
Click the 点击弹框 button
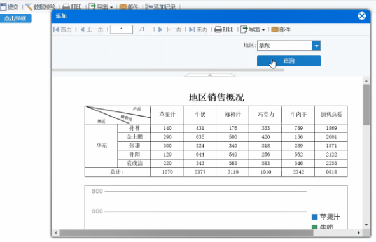(x=15, y=18)
